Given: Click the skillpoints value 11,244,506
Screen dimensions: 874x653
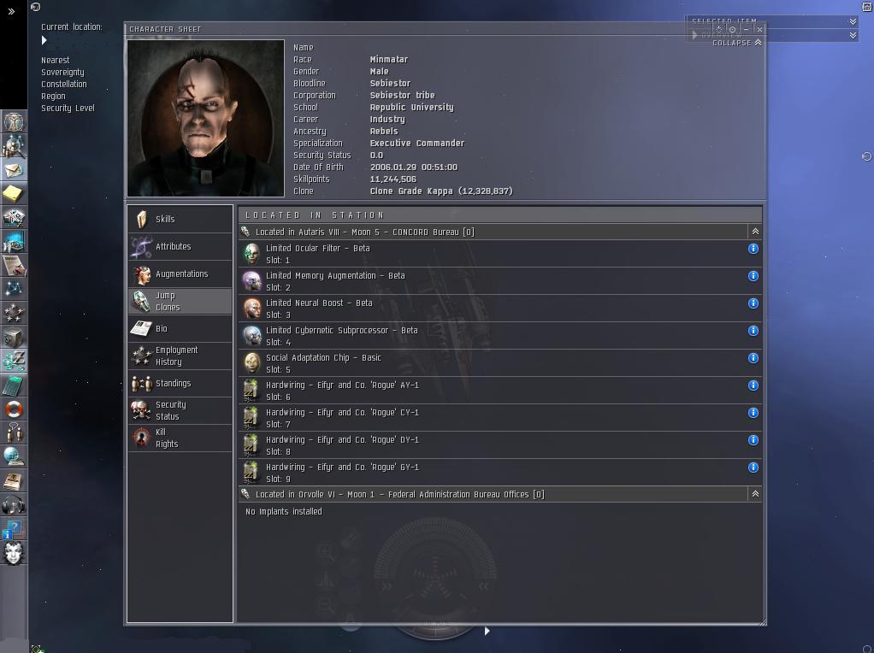Looking at the screenshot, I should click(x=393, y=179).
